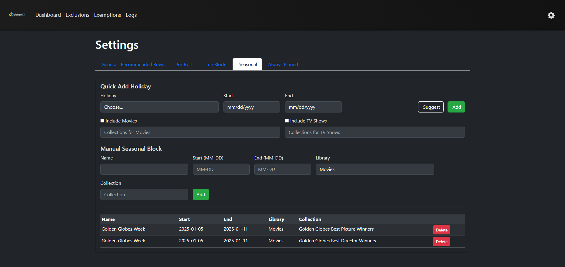565x267 pixels.
Task: Open the Holiday Choose... dropdown
Action: pos(160,107)
